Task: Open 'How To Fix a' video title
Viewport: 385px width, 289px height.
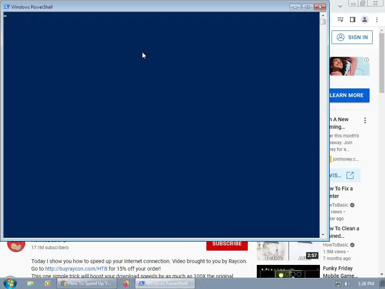Action: pos(341,192)
